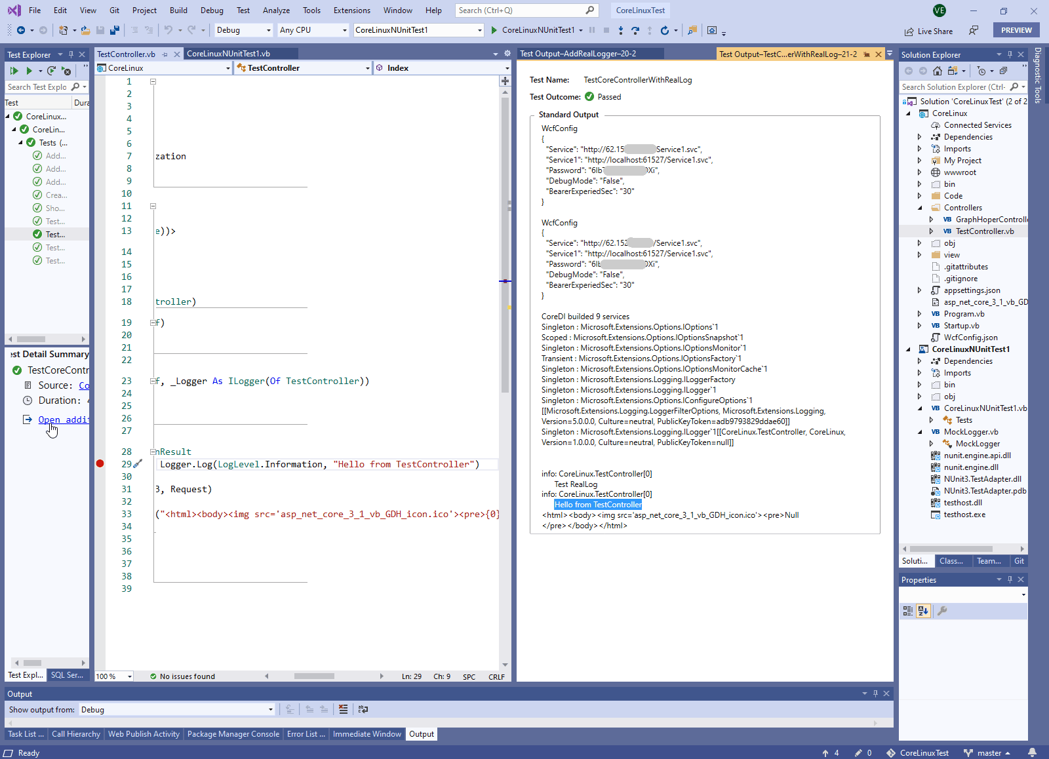Click Solution Explorer Home icon
This screenshot has width=1049, height=759.
point(938,71)
